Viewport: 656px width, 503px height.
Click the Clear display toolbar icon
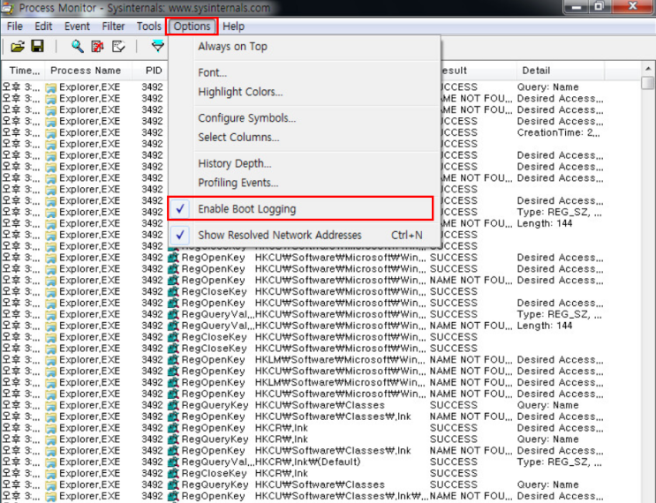click(118, 46)
